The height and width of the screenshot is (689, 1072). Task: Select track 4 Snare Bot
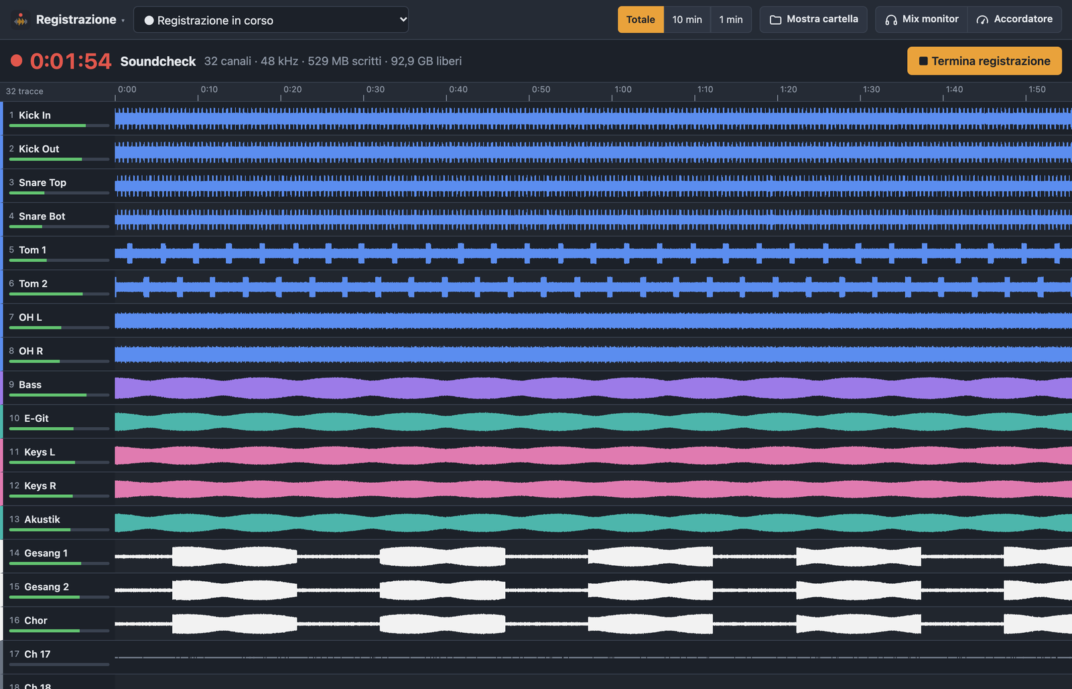pyautogui.click(x=58, y=220)
